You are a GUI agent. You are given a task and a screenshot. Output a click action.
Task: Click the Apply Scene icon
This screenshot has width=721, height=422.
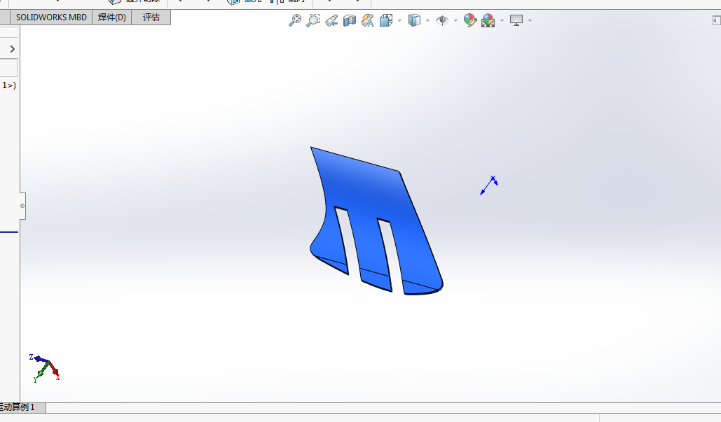click(488, 21)
